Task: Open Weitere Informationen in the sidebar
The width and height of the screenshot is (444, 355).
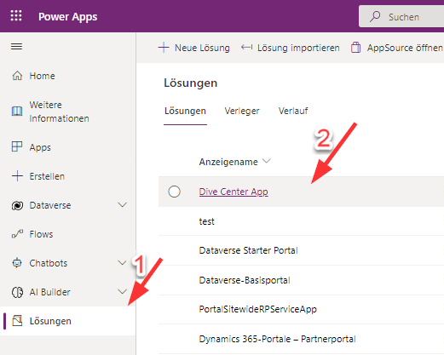Action: (x=67, y=112)
